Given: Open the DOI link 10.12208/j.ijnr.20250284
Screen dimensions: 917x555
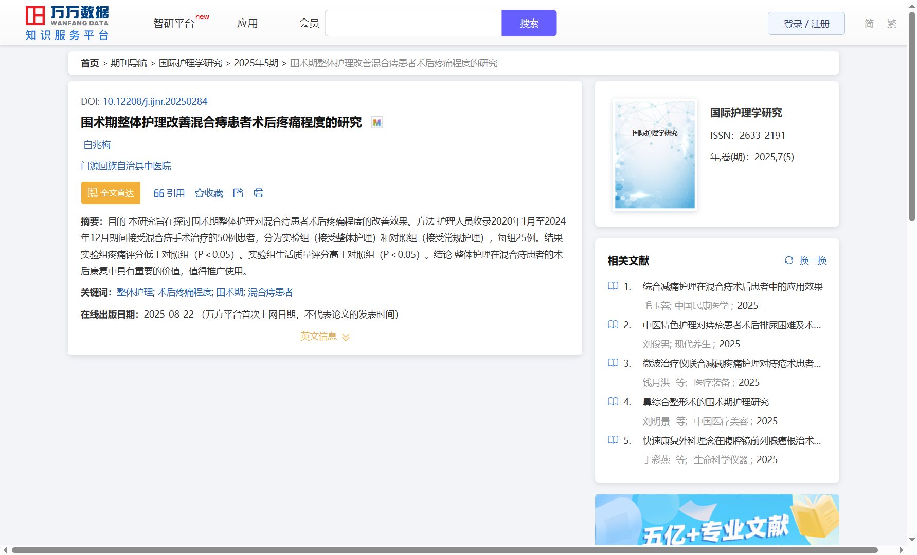Looking at the screenshot, I should 155,102.
